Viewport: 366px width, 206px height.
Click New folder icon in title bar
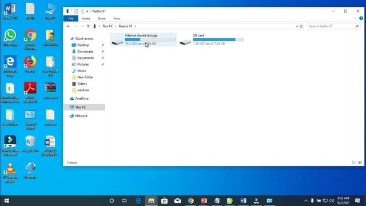tap(82, 11)
